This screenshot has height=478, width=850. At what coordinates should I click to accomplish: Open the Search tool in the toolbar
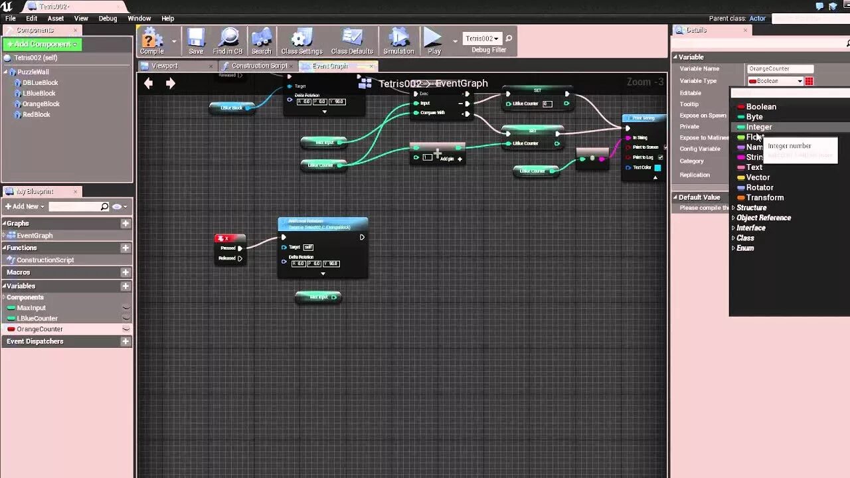262,41
